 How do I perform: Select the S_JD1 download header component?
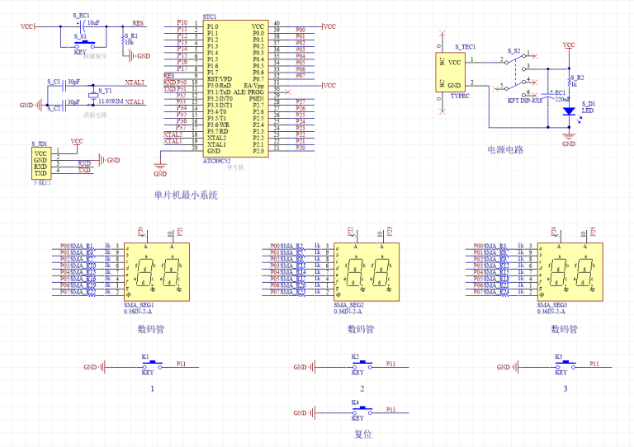coord(40,163)
